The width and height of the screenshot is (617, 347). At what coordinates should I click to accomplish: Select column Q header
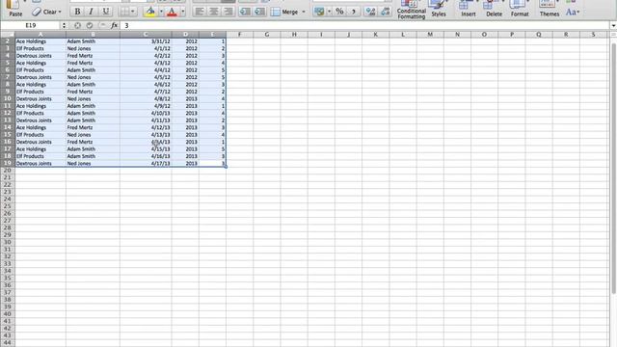click(x=539, y=35)
